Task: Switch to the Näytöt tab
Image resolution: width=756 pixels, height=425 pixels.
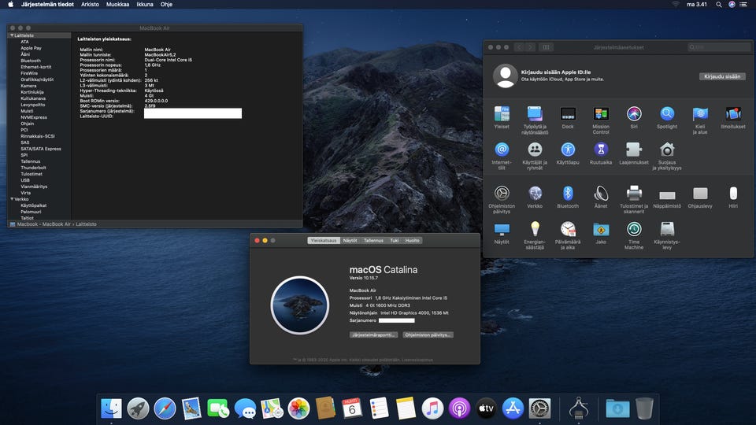Action: (350, 240)
